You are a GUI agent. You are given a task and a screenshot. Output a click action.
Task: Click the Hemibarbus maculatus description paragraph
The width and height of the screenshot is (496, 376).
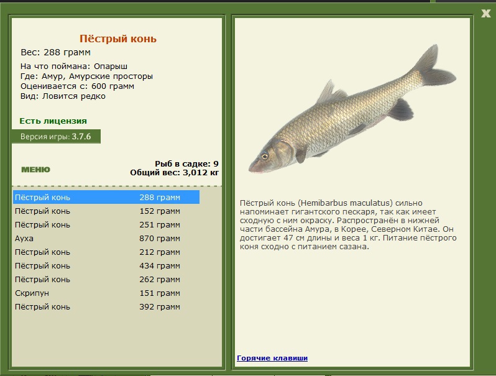348,224
